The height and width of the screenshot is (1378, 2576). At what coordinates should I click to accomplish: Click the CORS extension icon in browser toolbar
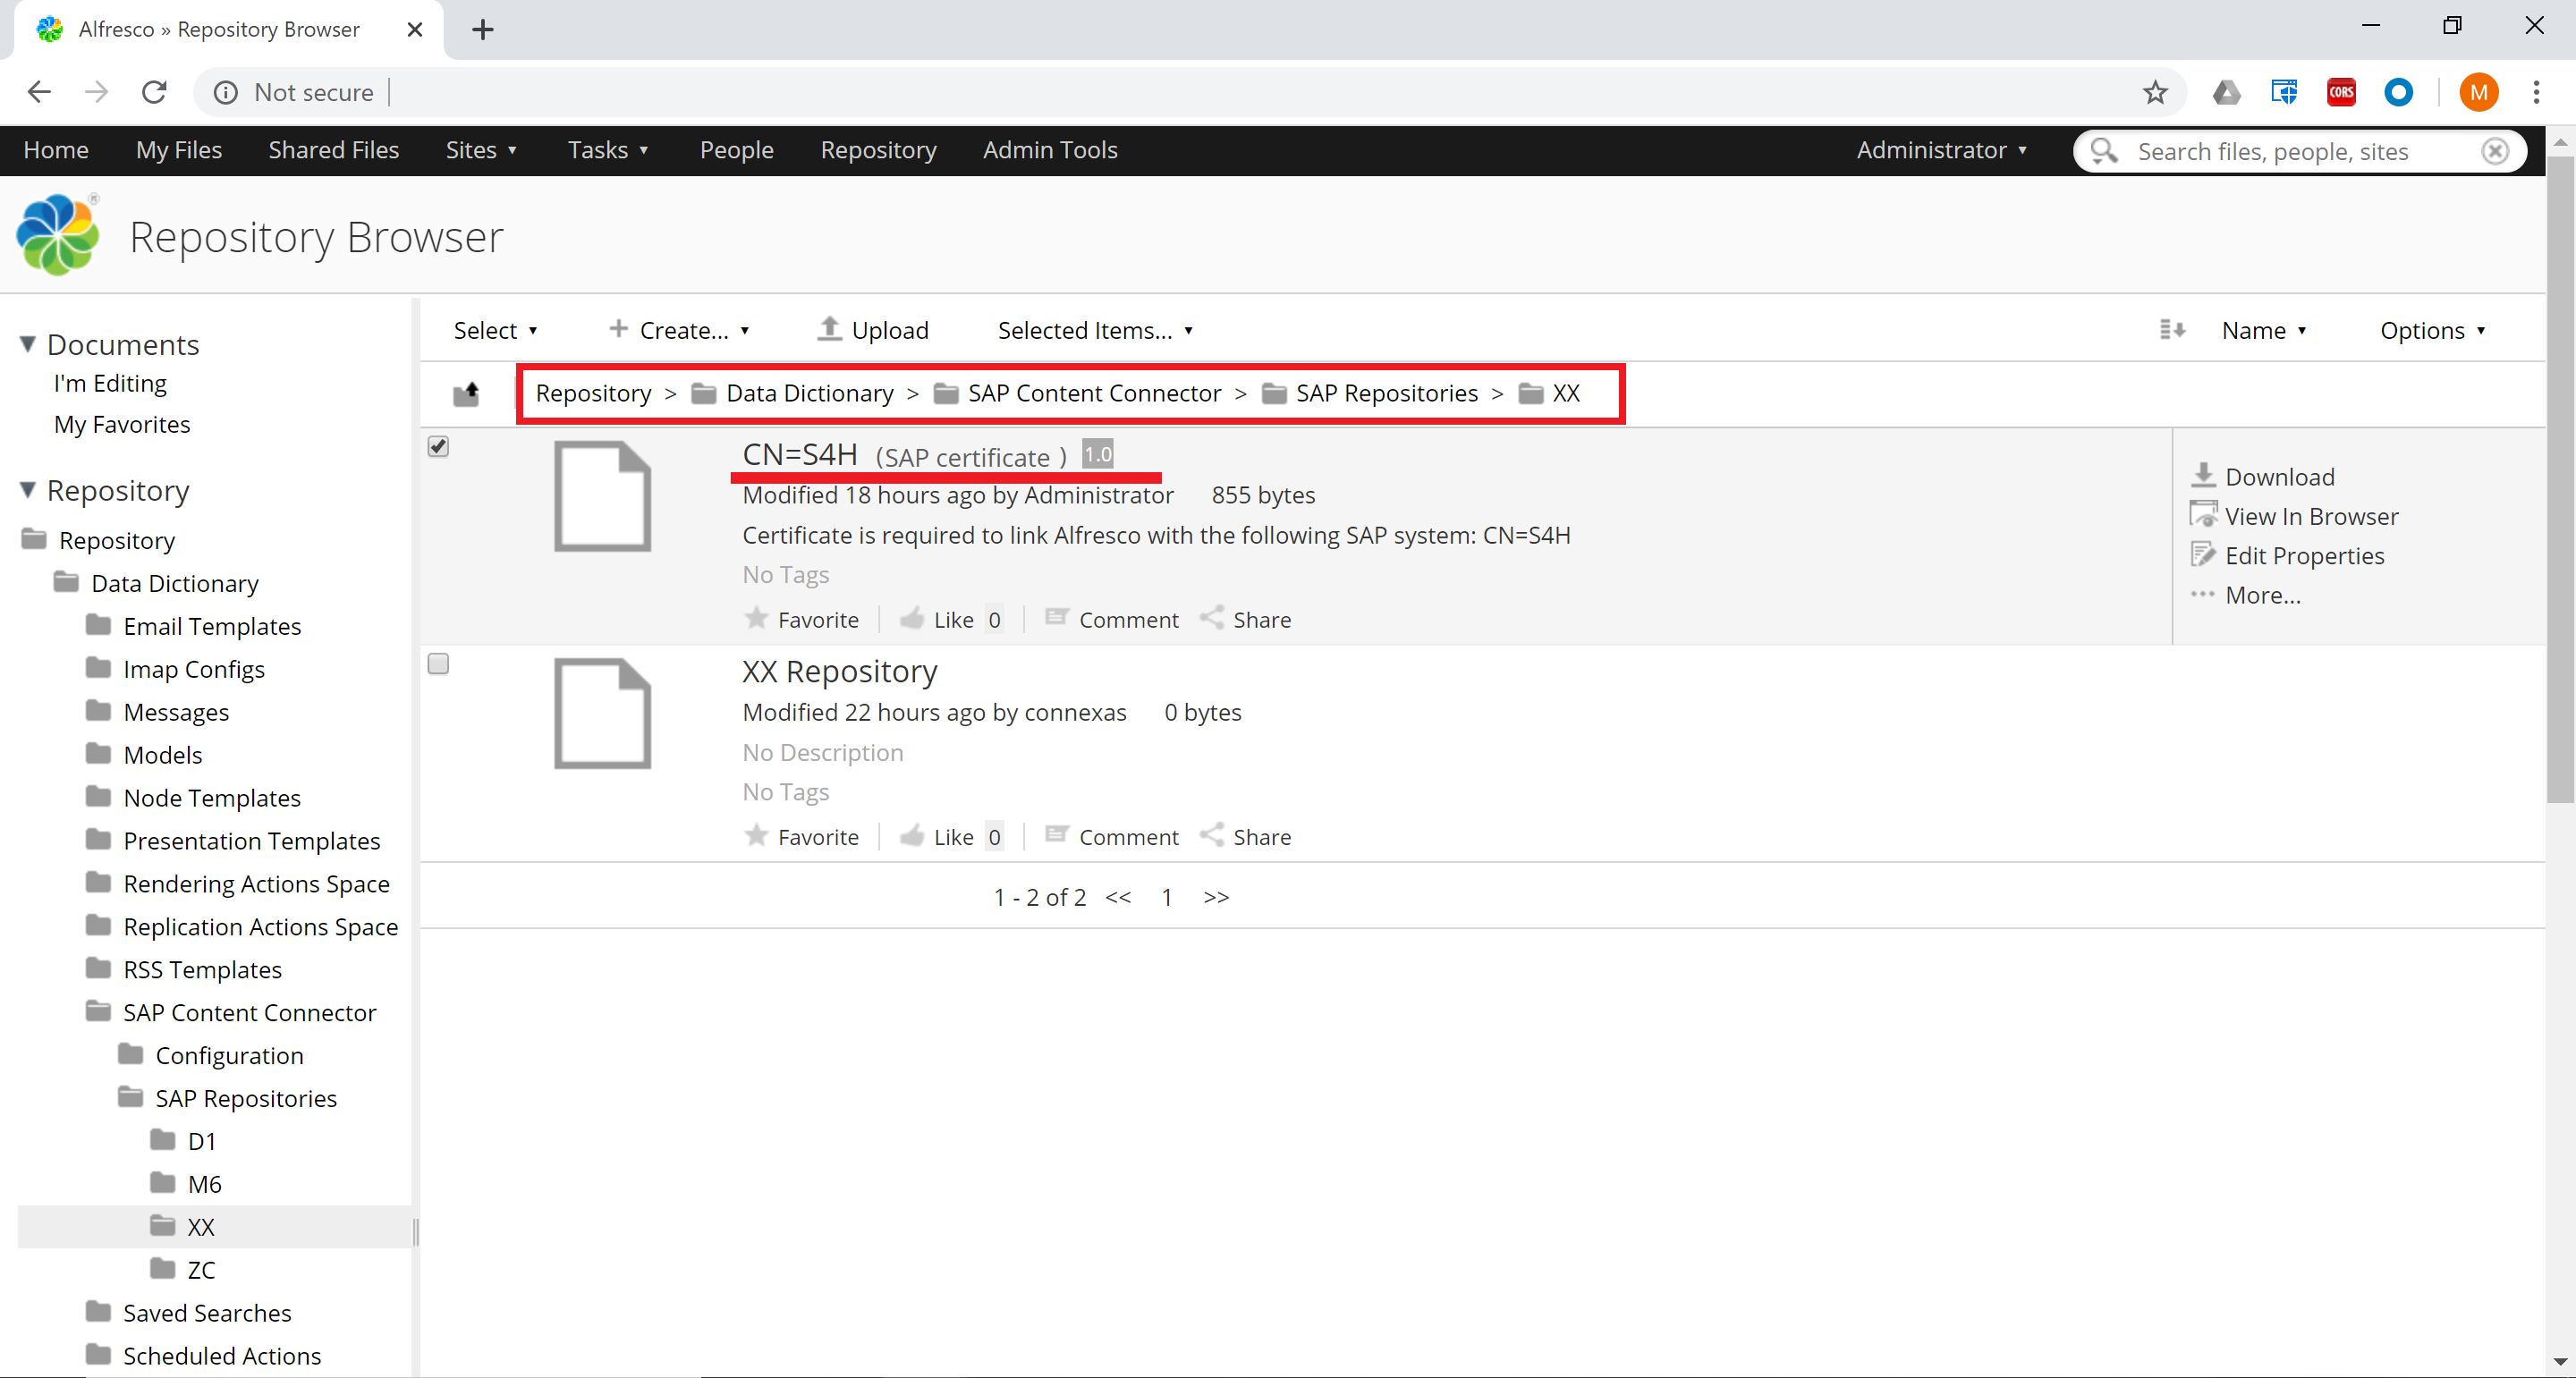click(x=2340, y=91)
